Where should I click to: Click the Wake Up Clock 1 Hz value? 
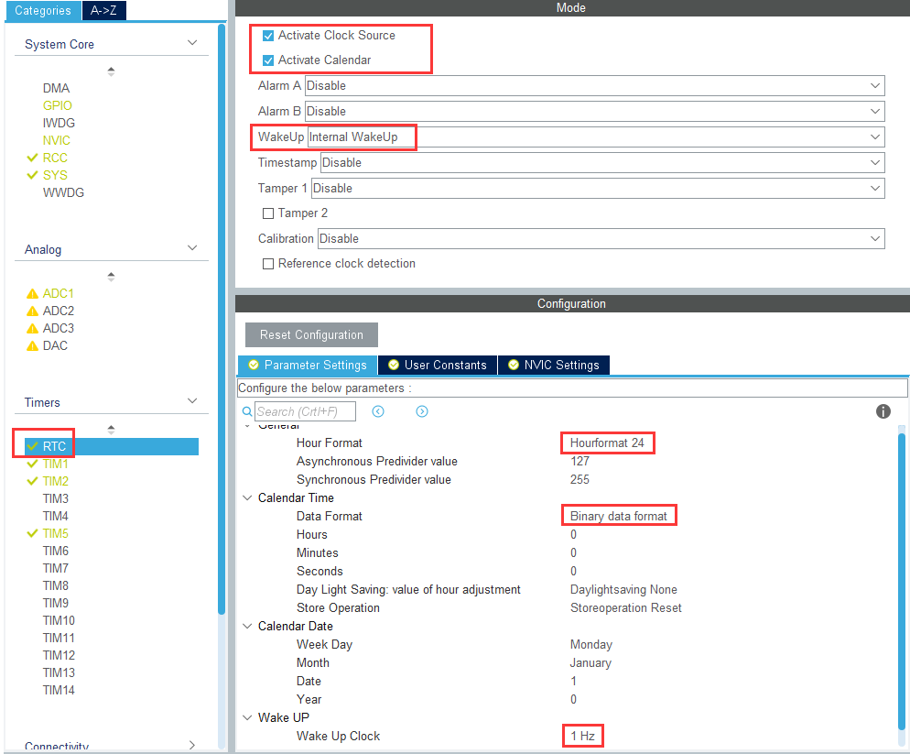click(582, 736)
